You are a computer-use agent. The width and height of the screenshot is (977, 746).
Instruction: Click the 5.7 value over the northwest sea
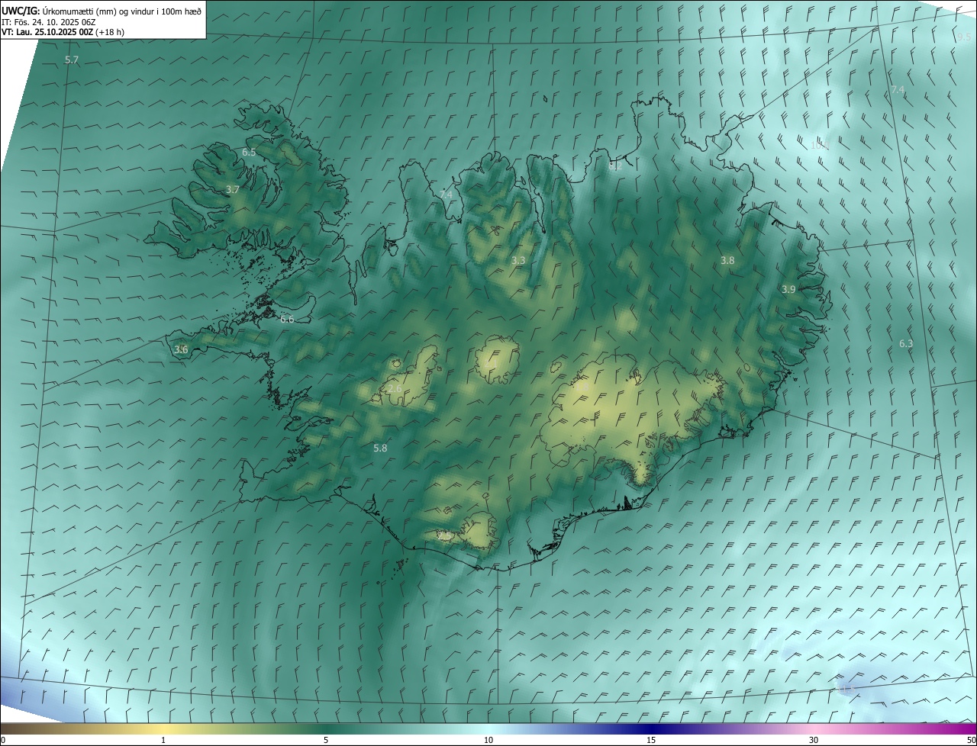[x=72, y=59]
